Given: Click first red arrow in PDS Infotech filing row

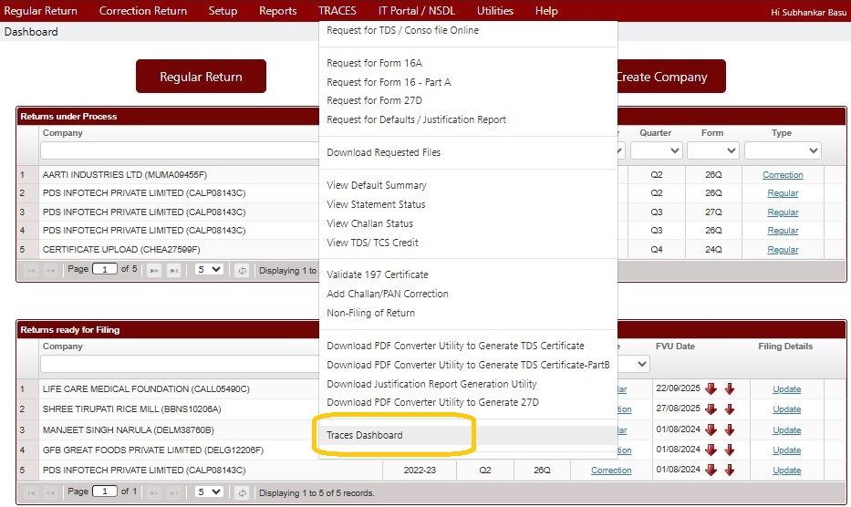Looking at the screenshot, I should 711,471.
